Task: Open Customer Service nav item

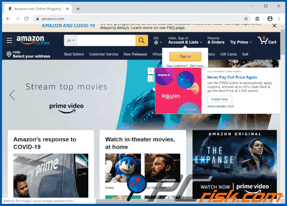Action: tap(104, 54)
